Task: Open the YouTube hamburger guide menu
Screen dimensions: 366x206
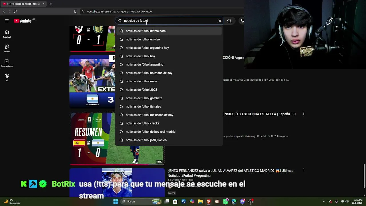Action: [7, 21]
